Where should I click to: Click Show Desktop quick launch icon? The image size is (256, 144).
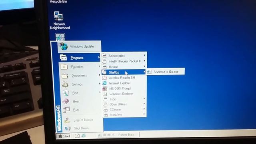pyautogui.click(x=77, y=136)
